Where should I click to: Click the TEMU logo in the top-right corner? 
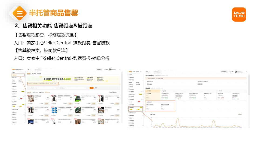pos(239,14)
